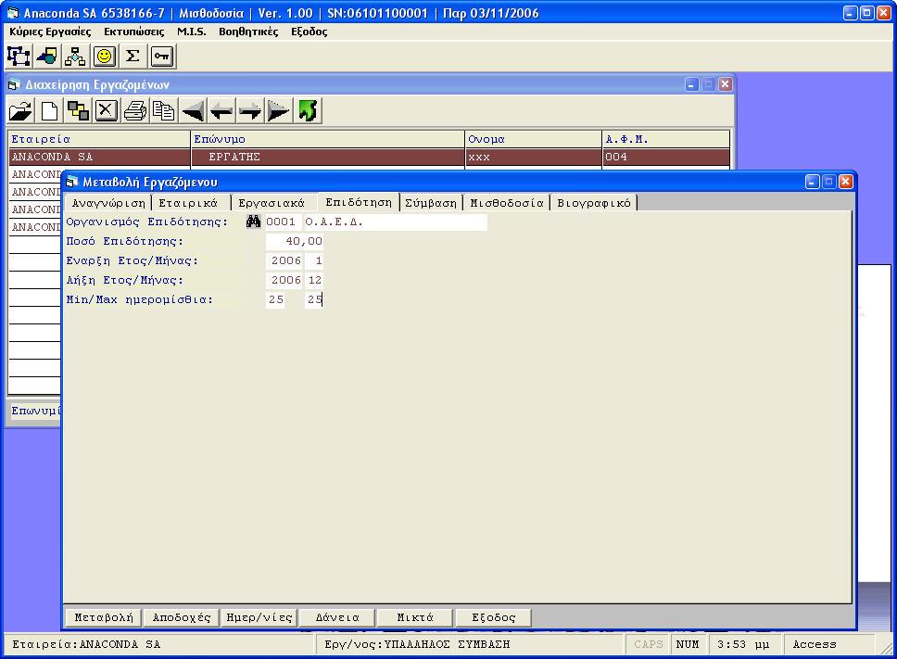Click Α.Φ.Μ. column header
Screen dimensions: 897x659
(x=666, y=139)
